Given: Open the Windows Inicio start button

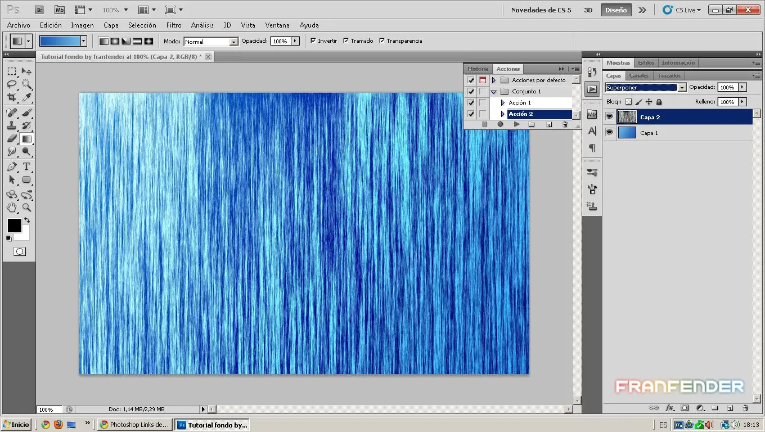Looking at the screenshot, I should click(x=16, y=425).
